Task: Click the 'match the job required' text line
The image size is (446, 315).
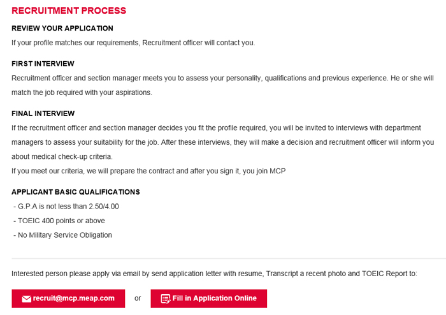Action: tap(82, 92)
